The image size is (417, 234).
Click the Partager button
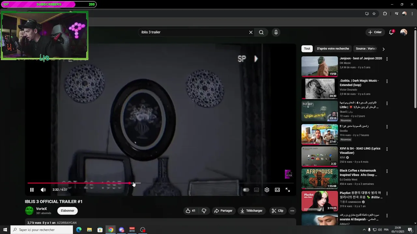(x=223, y=211)
